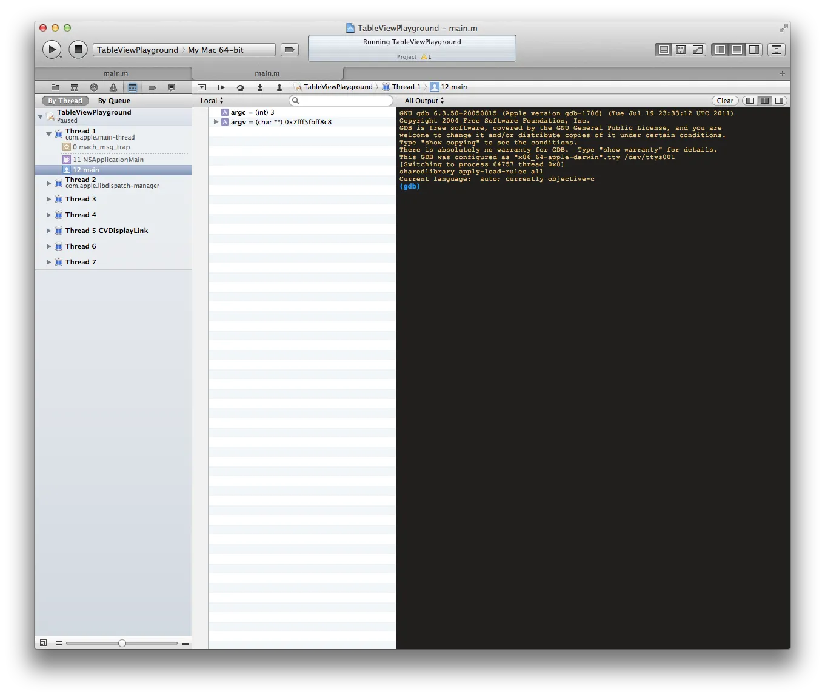The height and width of the screenshot is (697, 825).
Task: Open the All Output dropdown
Action: coord(424,101)
